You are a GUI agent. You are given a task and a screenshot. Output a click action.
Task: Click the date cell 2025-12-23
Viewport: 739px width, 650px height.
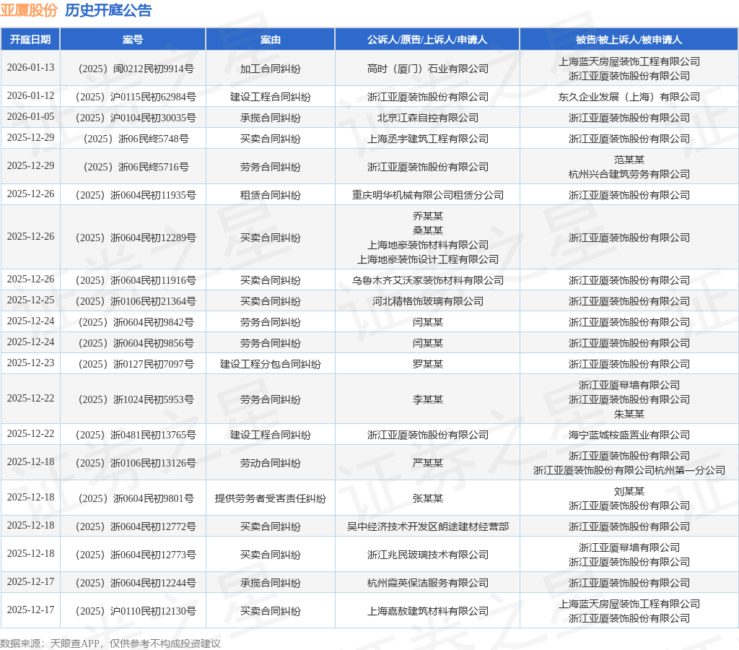pos(30,363)
